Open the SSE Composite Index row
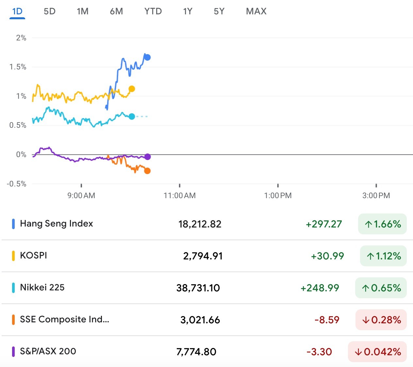This screenshot has width=413, height=367. click(x=207, y=320)
